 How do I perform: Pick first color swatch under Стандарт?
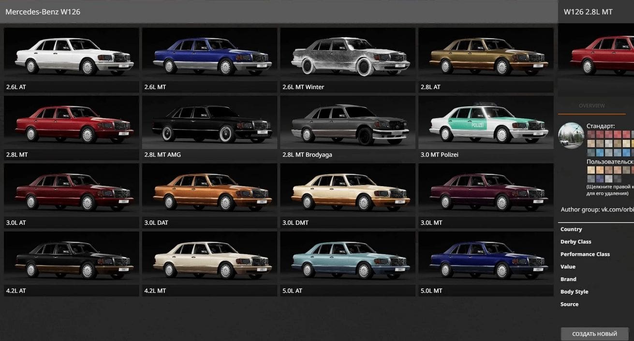click(x=590, y=134)
